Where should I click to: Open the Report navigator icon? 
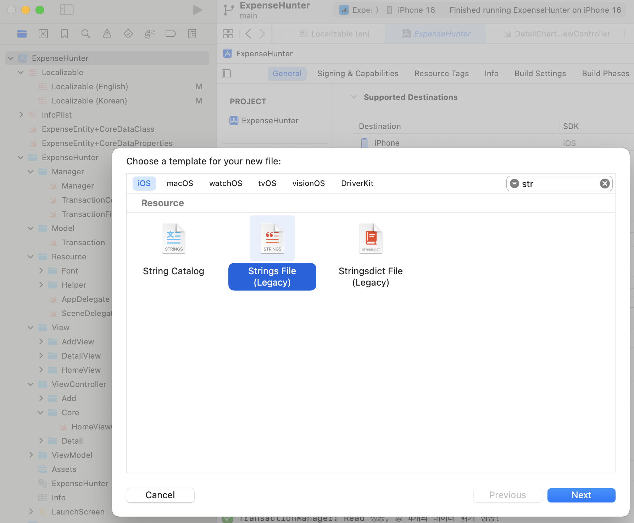coord(192,34)
